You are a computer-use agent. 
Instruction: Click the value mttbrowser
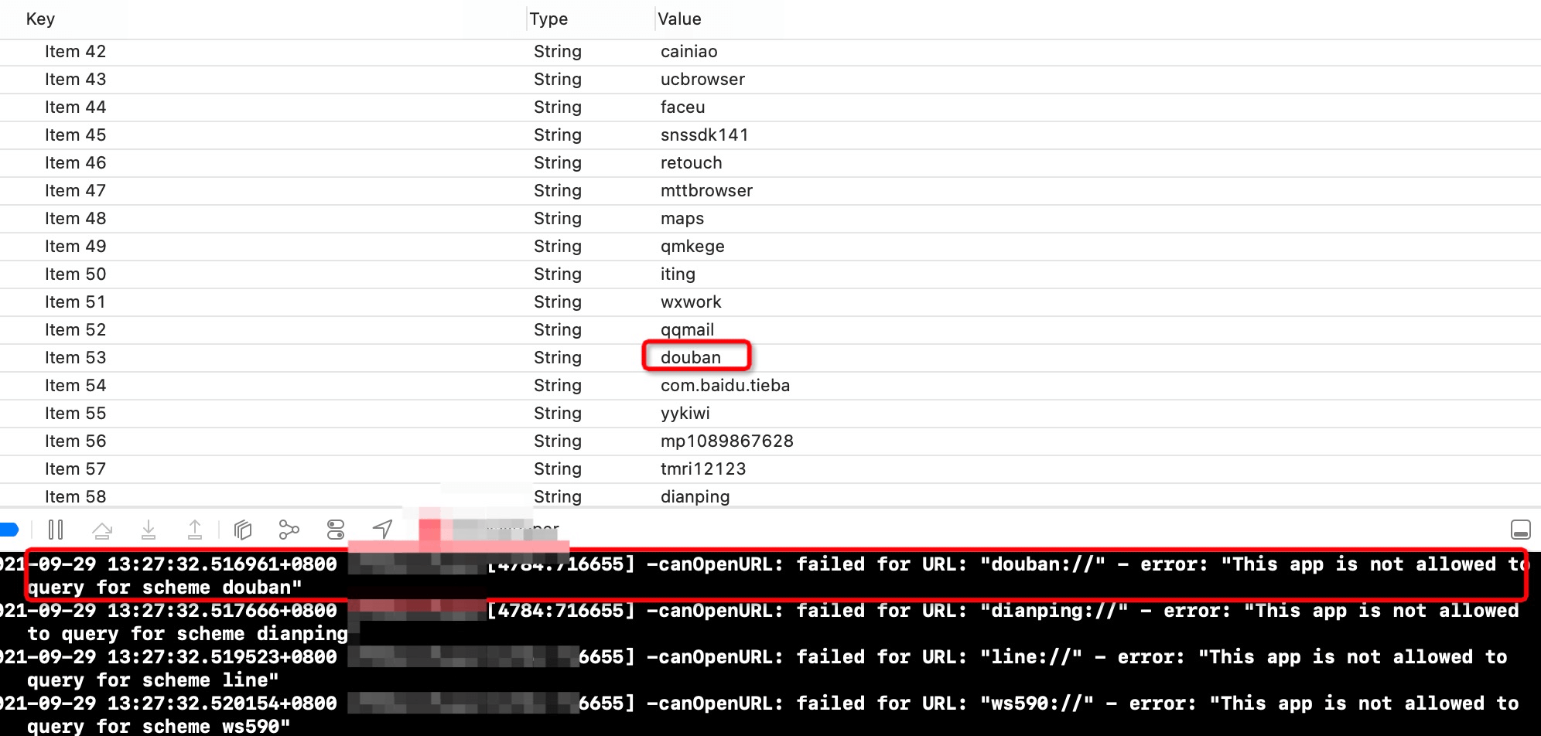706,191
